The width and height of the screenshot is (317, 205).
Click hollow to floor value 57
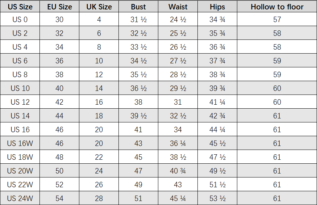point(277,20)
